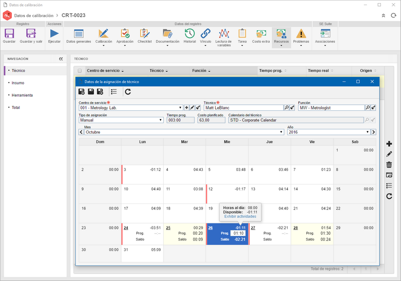The image size is (401, 281).
Task: Collapse the Navegación panel
Action: click(x=61, y=59)
